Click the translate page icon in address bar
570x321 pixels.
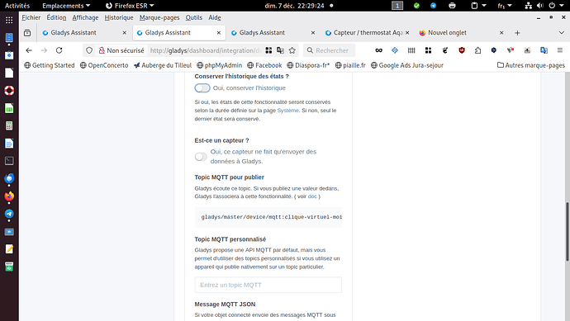[x=280, y=50]
